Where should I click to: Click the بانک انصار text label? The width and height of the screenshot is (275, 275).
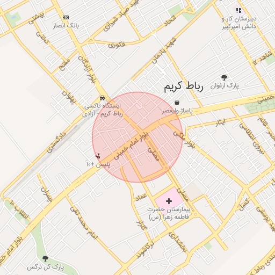[66, 26]
